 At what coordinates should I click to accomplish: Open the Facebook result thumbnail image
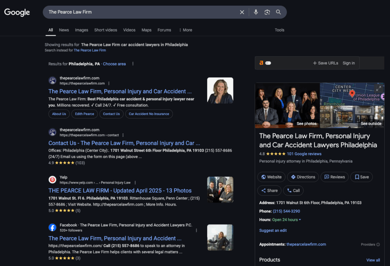tap(220, 237)
